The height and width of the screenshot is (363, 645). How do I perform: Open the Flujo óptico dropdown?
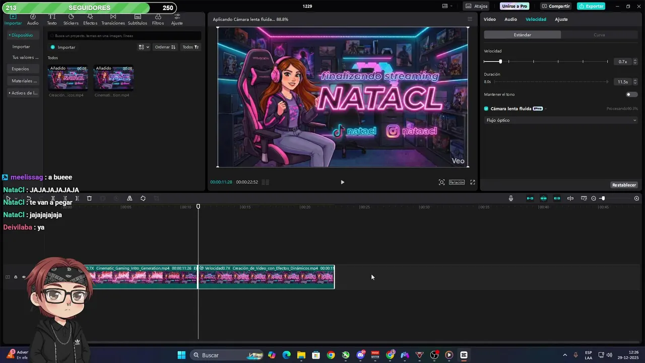click(561, 120)
